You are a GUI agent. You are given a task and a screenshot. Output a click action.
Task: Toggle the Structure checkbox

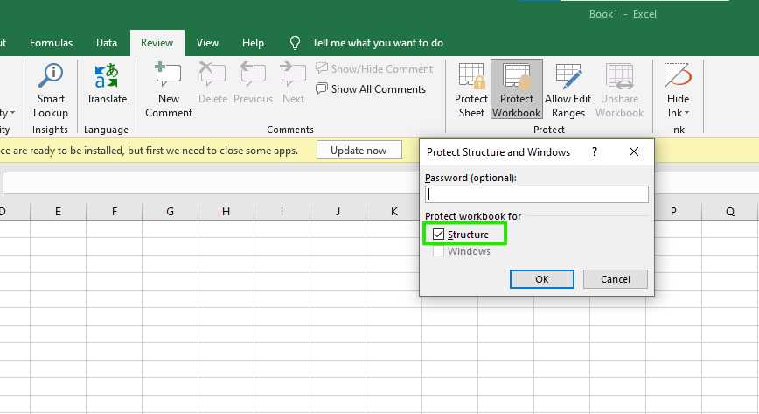pyautogui.click(x=439, y=235)
